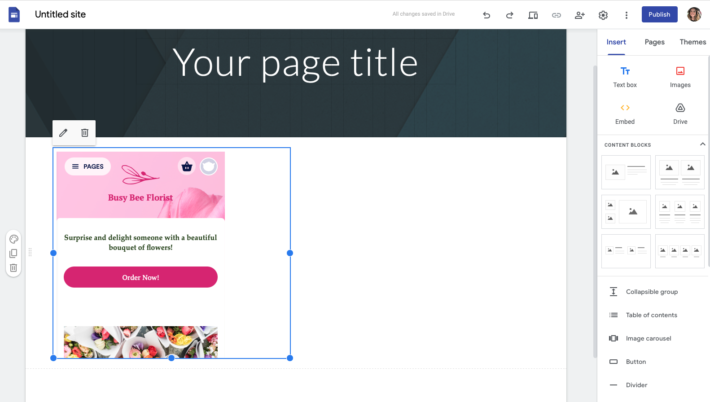Publish the site

pyautogui.click(x=659, y=14)
